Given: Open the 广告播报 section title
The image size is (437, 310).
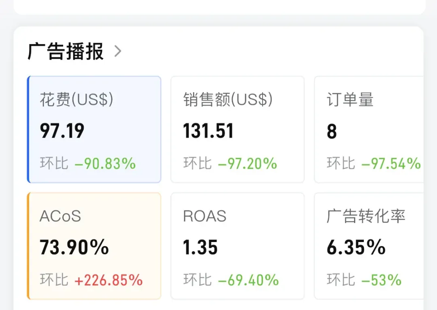Looking at the screenshot, I should coord(66,51).
